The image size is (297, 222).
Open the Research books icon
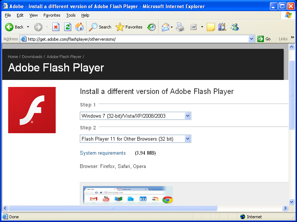(x=222, y=27)
